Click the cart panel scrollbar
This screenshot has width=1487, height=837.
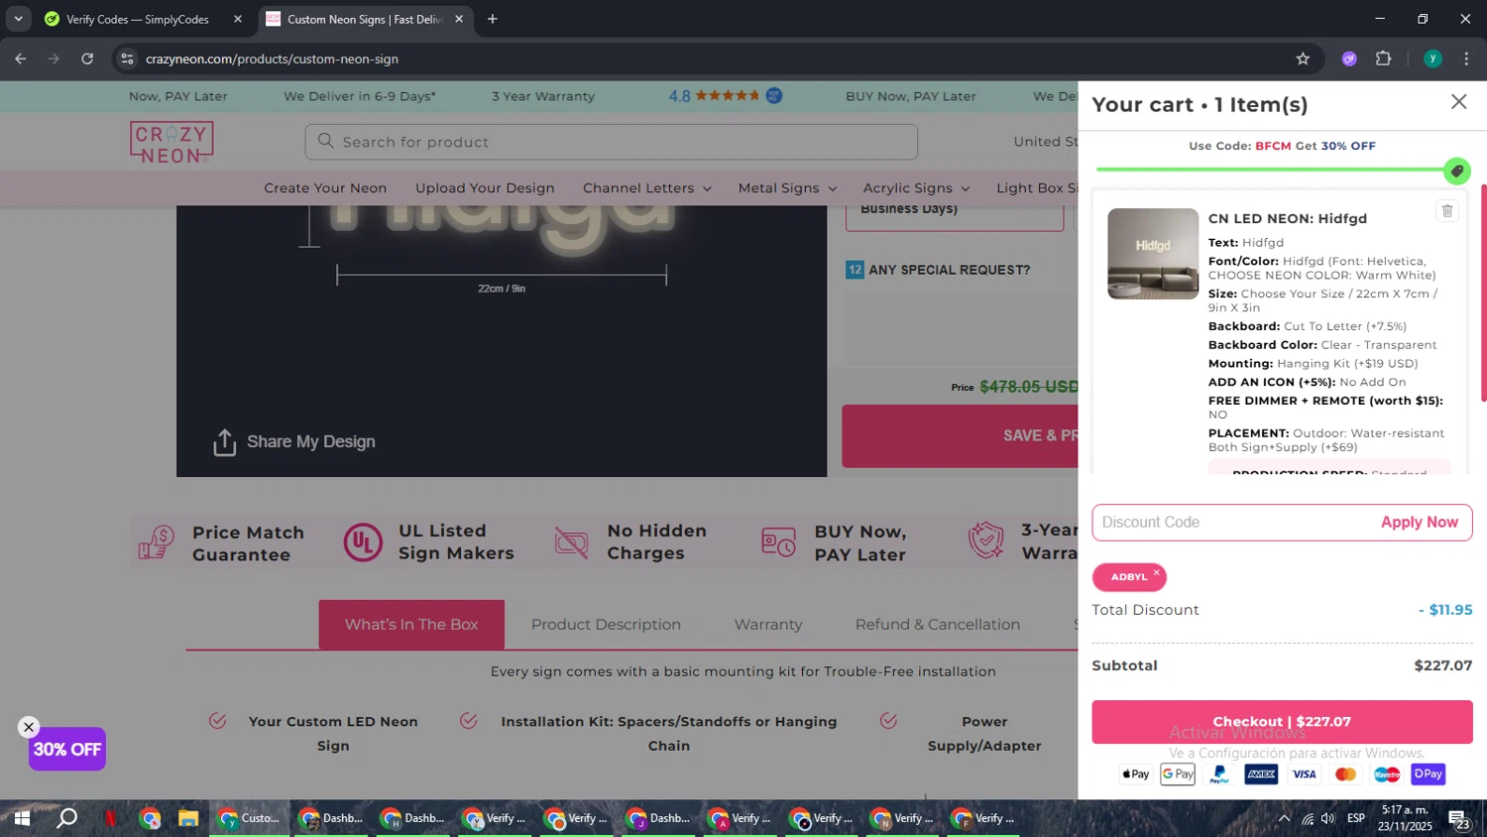(1483, 293)
